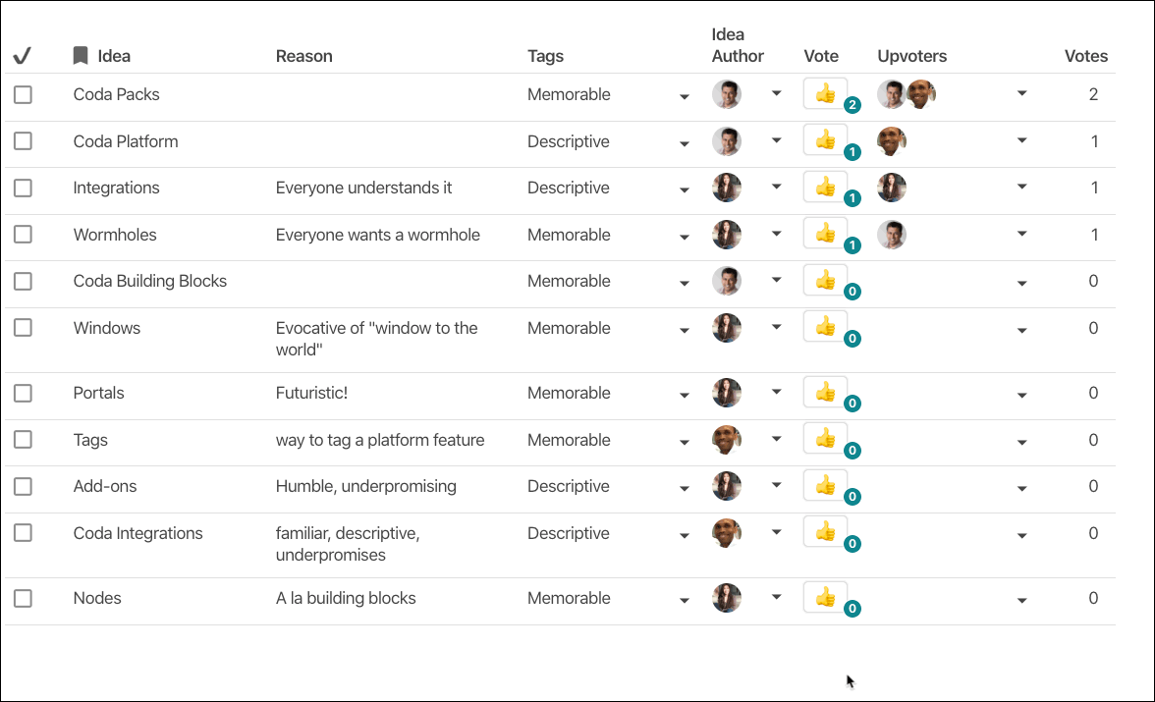Select the Add-ons row checkbox
Screen dimensions: 1155x702
coord(23,486)
